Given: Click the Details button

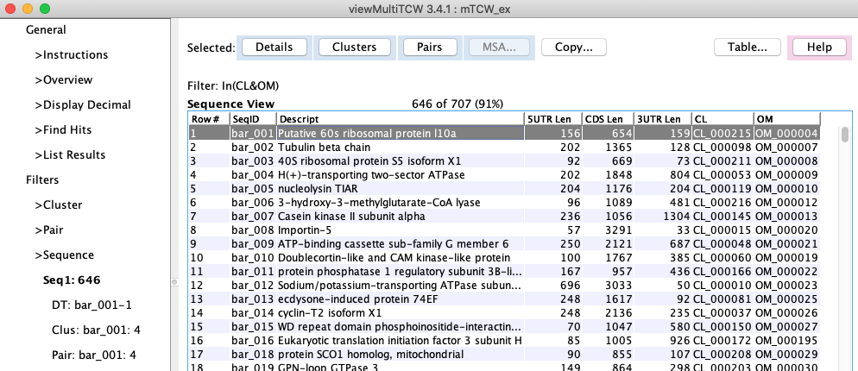Looking at the screenshot, I should pos(274,47).
